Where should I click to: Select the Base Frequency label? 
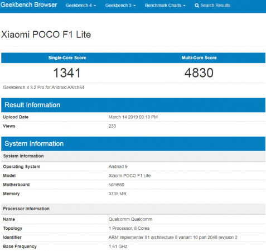pyautogui.click(x=20, y=247)
